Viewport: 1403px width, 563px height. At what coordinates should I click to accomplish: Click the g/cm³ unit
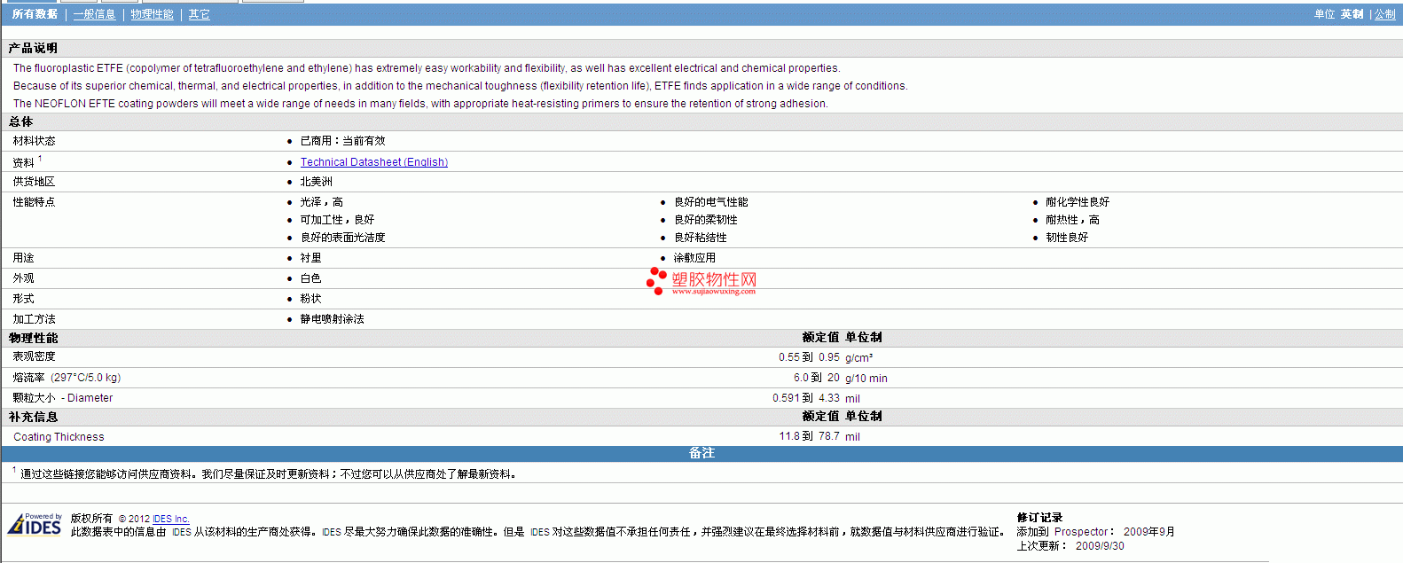point(858,357)
